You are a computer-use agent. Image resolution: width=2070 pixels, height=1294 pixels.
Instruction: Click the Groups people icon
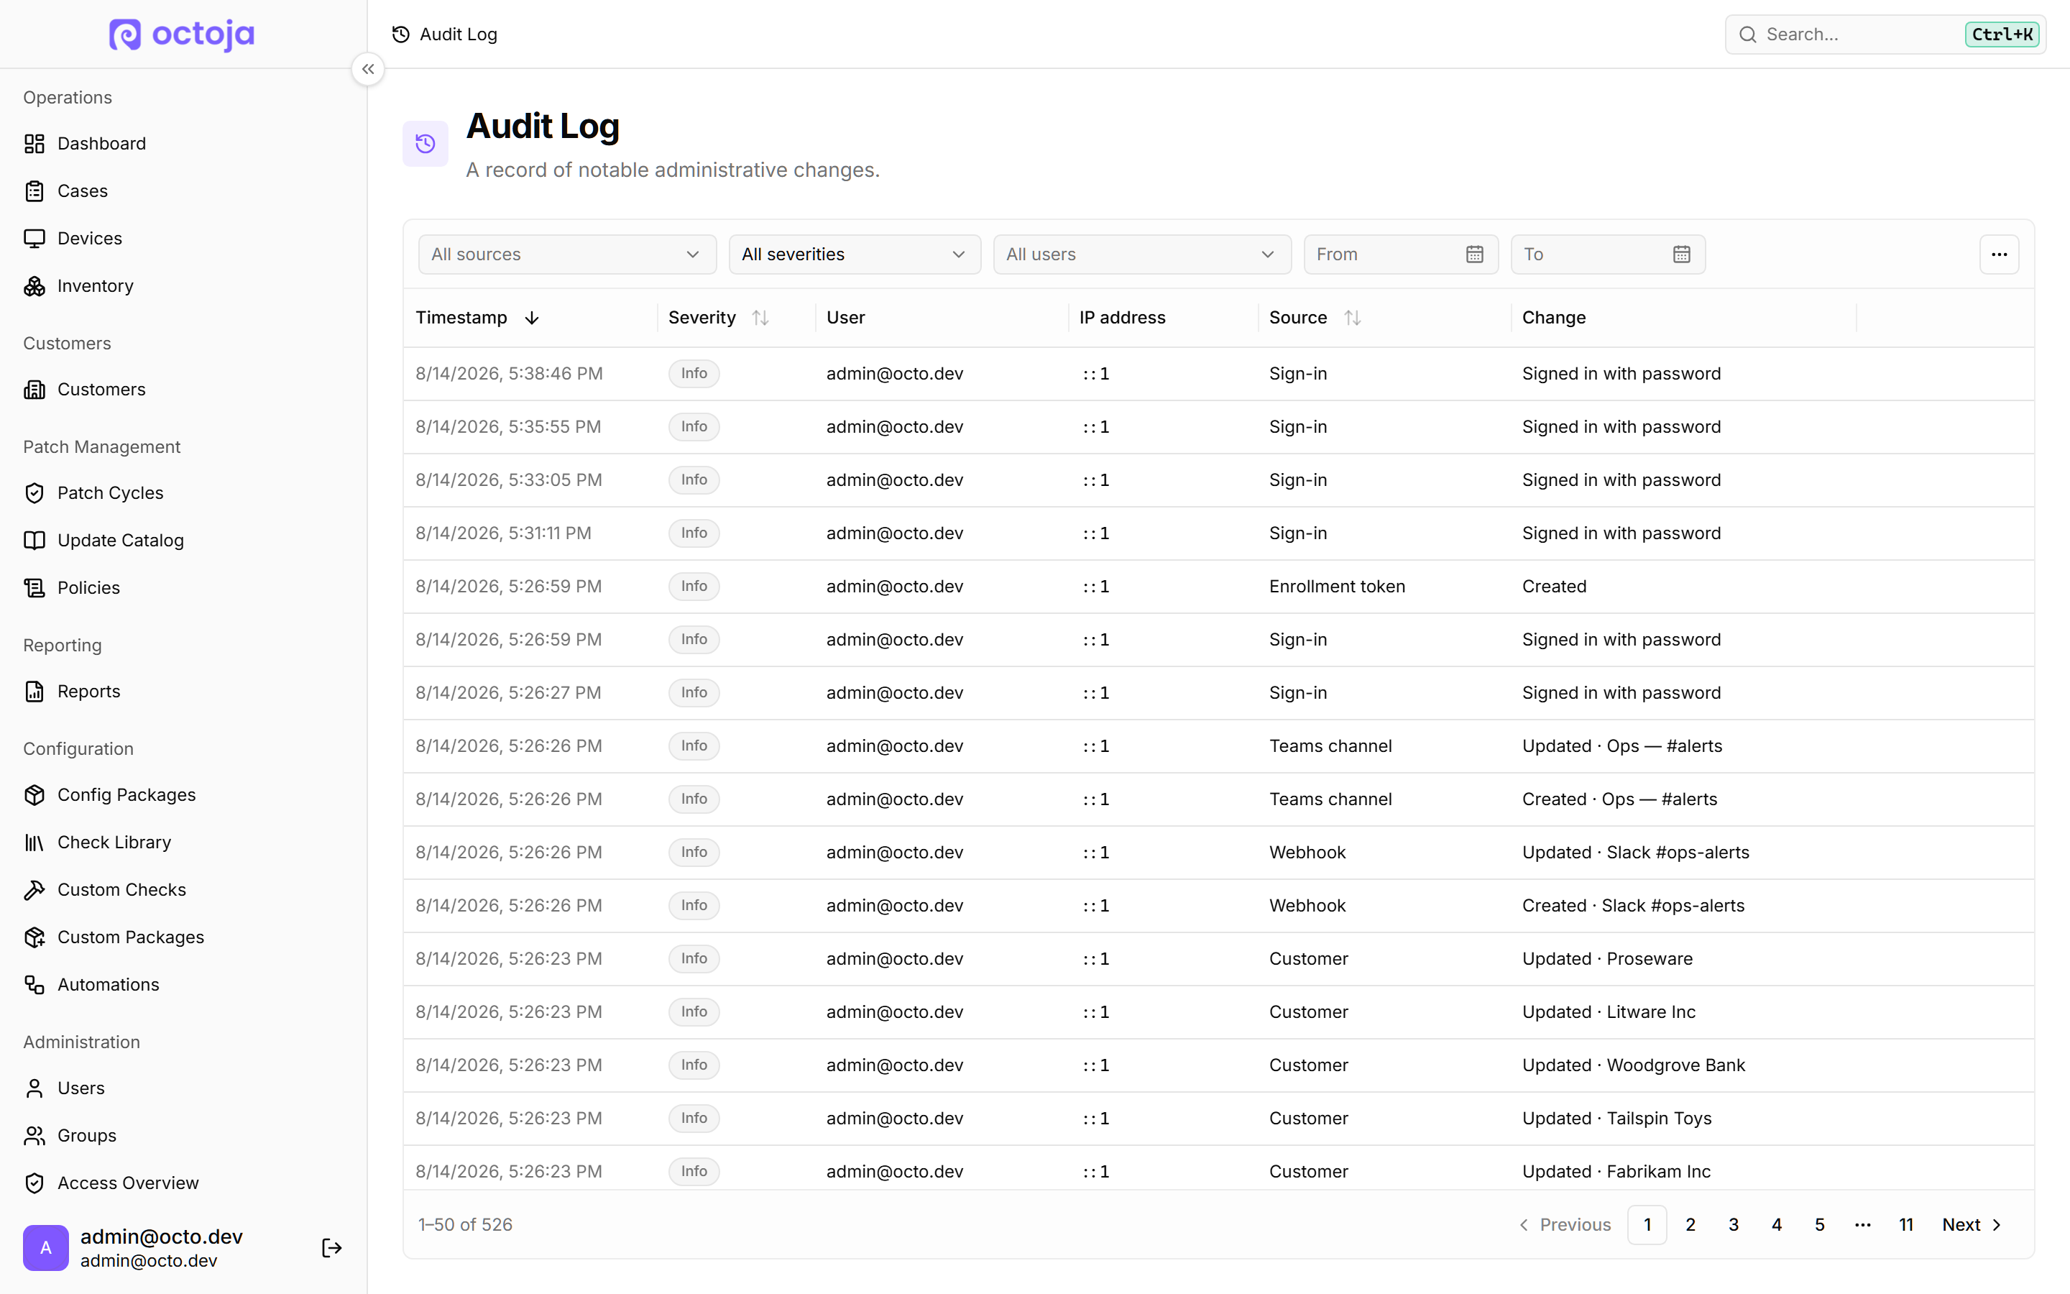34,1136
